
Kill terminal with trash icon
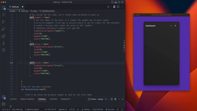click(115, 99)
